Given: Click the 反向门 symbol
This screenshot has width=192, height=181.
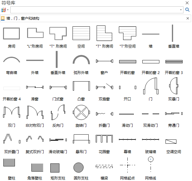Looking at the screenshot, I should [58, 112].
